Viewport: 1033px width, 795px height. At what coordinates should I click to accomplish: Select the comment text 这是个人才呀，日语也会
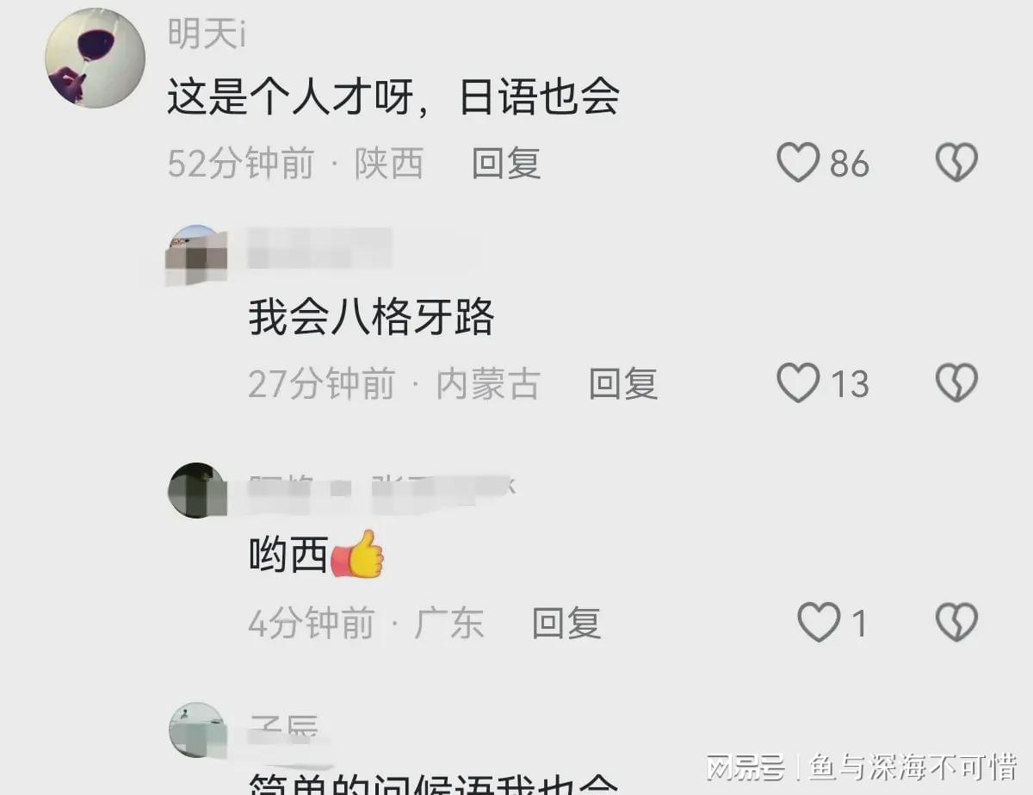coord(393,97)
